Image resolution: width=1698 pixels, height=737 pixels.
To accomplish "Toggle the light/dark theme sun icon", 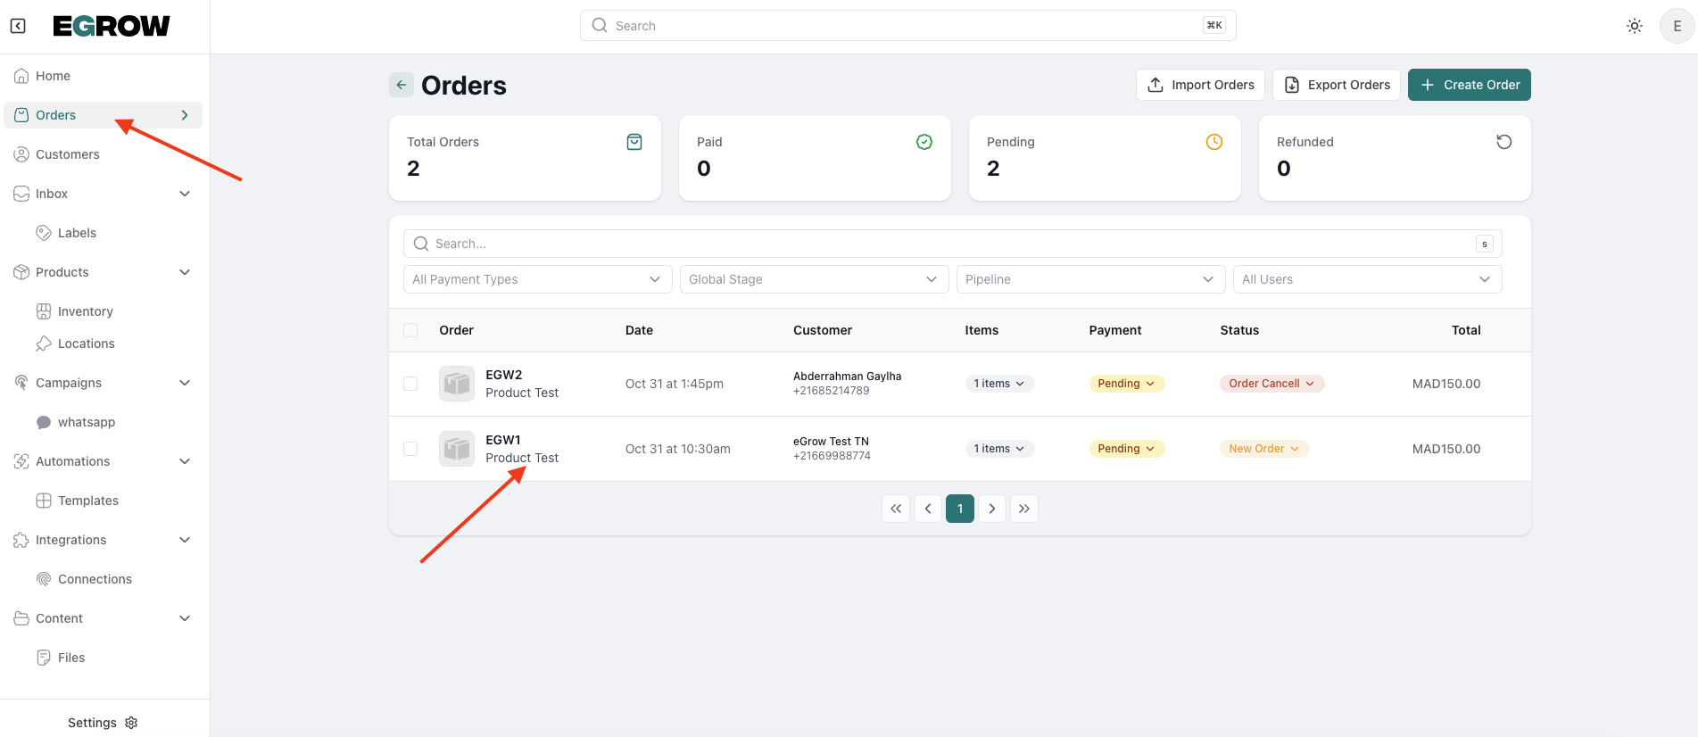I will coord(1634,26).
